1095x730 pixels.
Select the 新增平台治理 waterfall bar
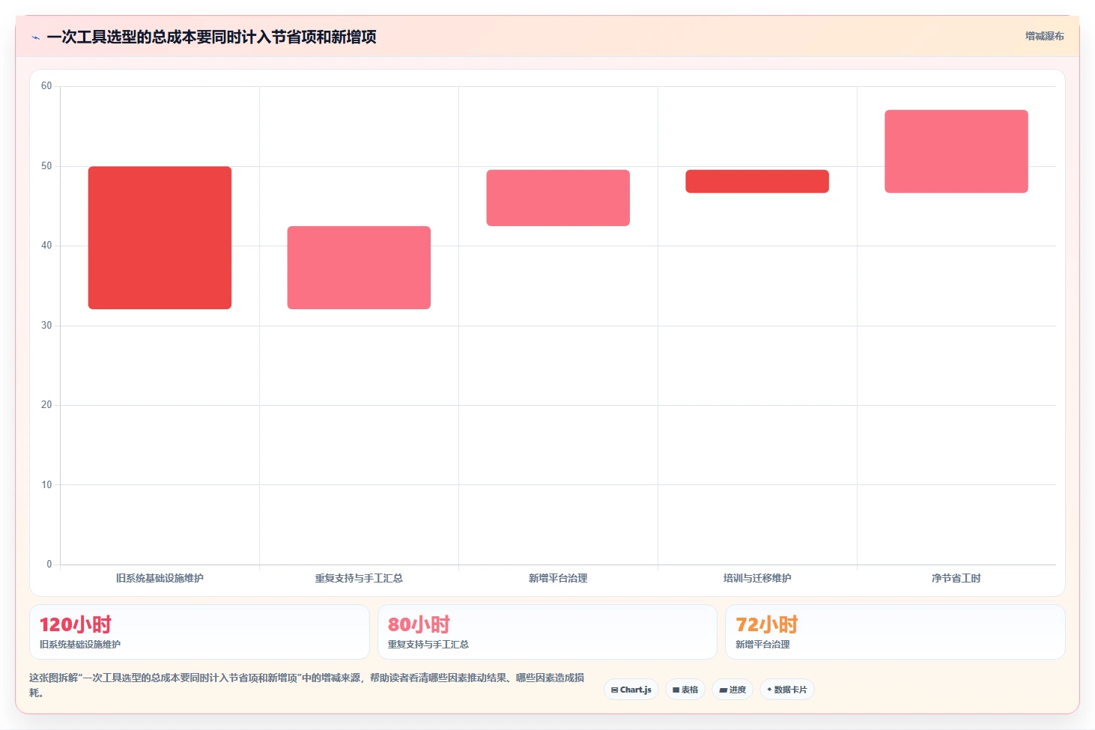coord(558,198)
